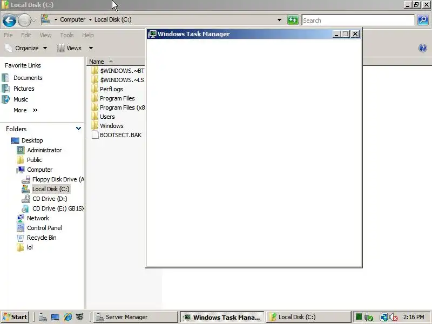This screenshot has height=324, width=432.
Task: Close the Windows Task Manager window
Action: coord(355,34)
